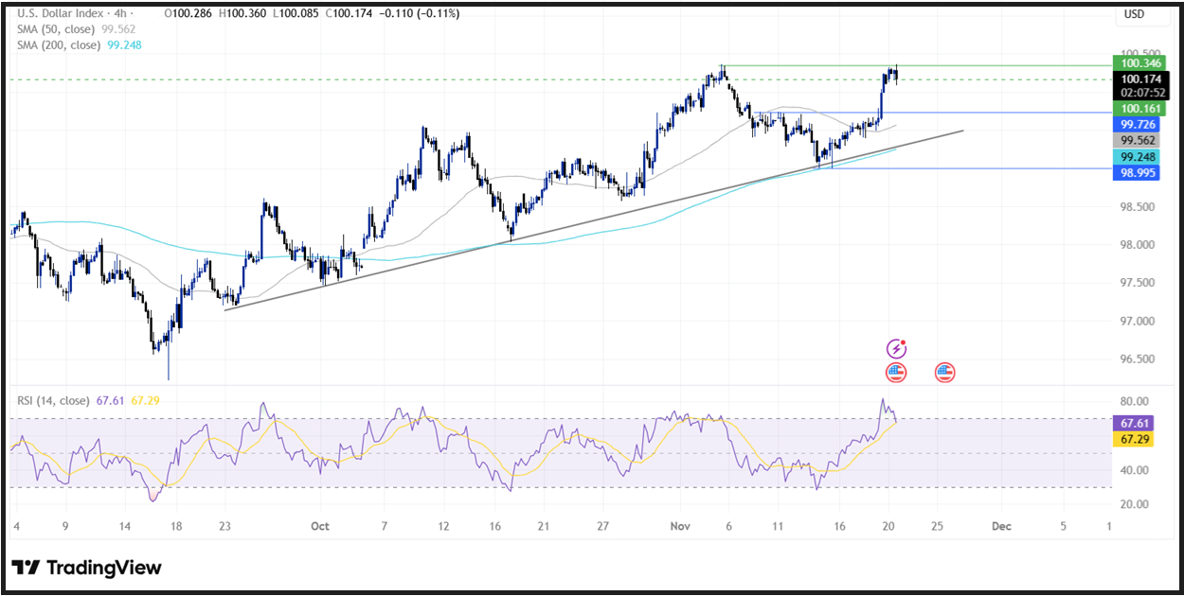Screen dimensions: 1184x596
Task: Open the second US flag economic event icon
Action: tap(943, 372)
